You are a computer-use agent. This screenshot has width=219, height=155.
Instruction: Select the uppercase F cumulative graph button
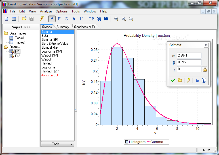coord(59,19)
